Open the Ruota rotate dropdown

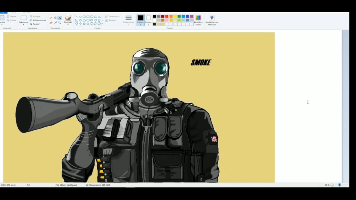click(35, 24)
